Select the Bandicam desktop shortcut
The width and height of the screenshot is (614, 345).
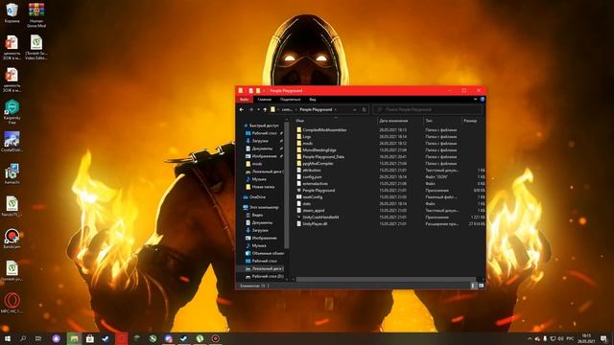(x=12, y=239)
